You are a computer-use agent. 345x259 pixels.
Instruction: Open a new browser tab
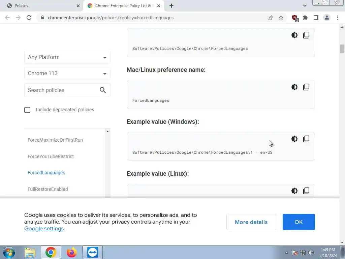pyautogui.click(x=171, y=6)
